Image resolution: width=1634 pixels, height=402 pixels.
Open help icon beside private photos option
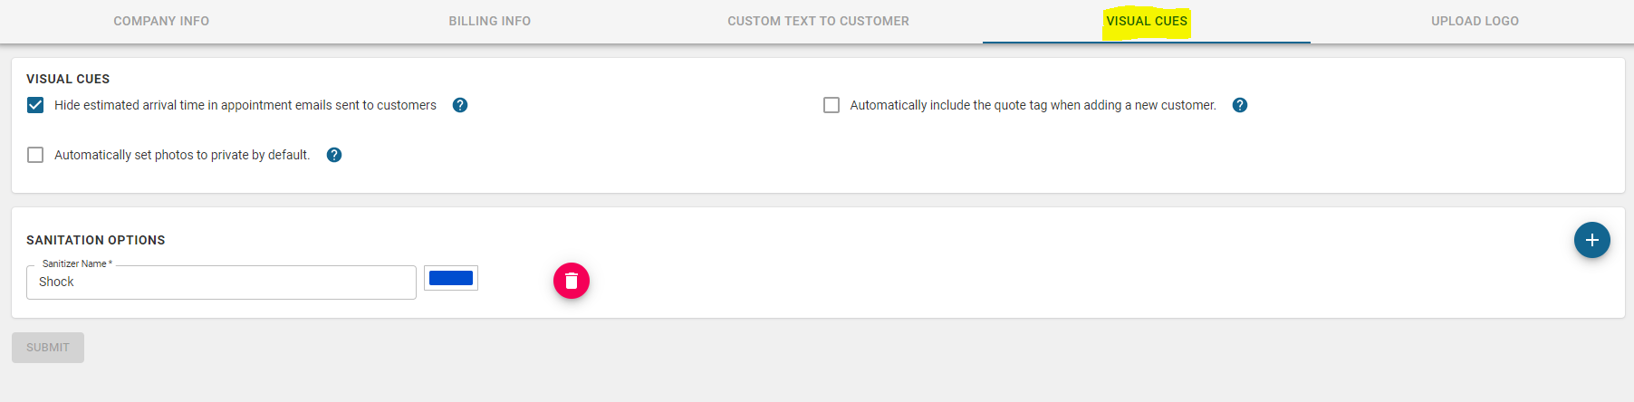[334, 155]
